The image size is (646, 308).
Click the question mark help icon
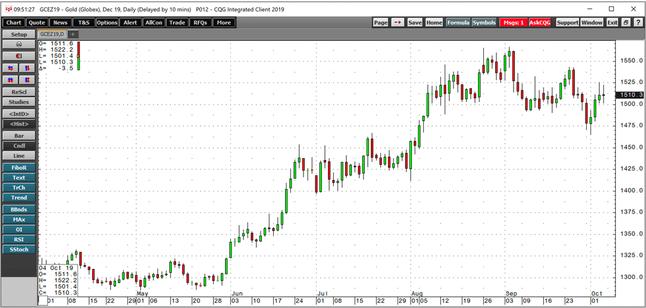(x=637, y=23)
